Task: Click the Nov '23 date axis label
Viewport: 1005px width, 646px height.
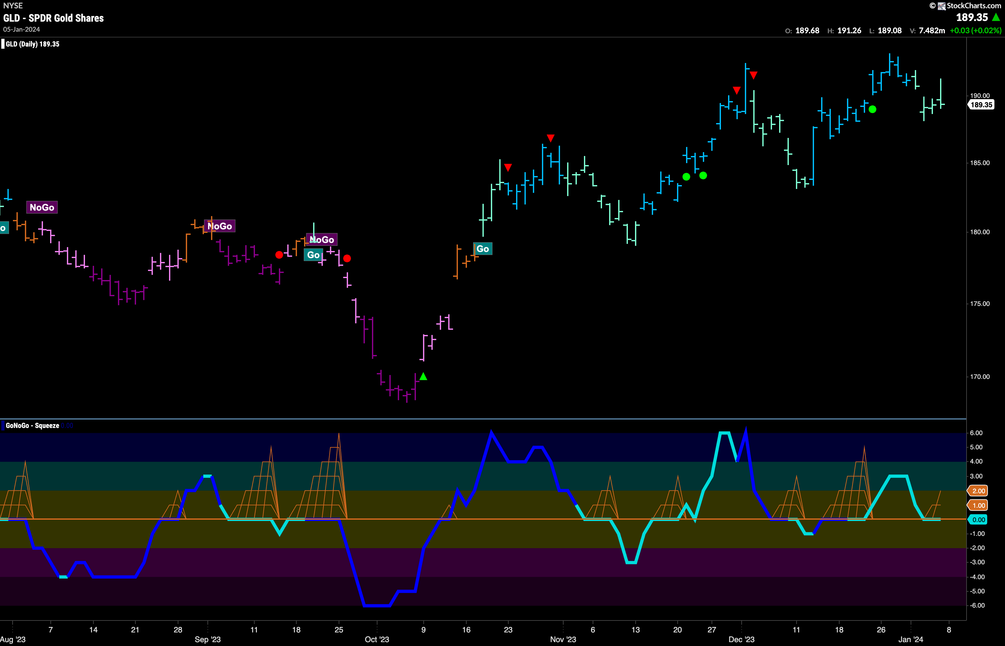Action: 563,639
